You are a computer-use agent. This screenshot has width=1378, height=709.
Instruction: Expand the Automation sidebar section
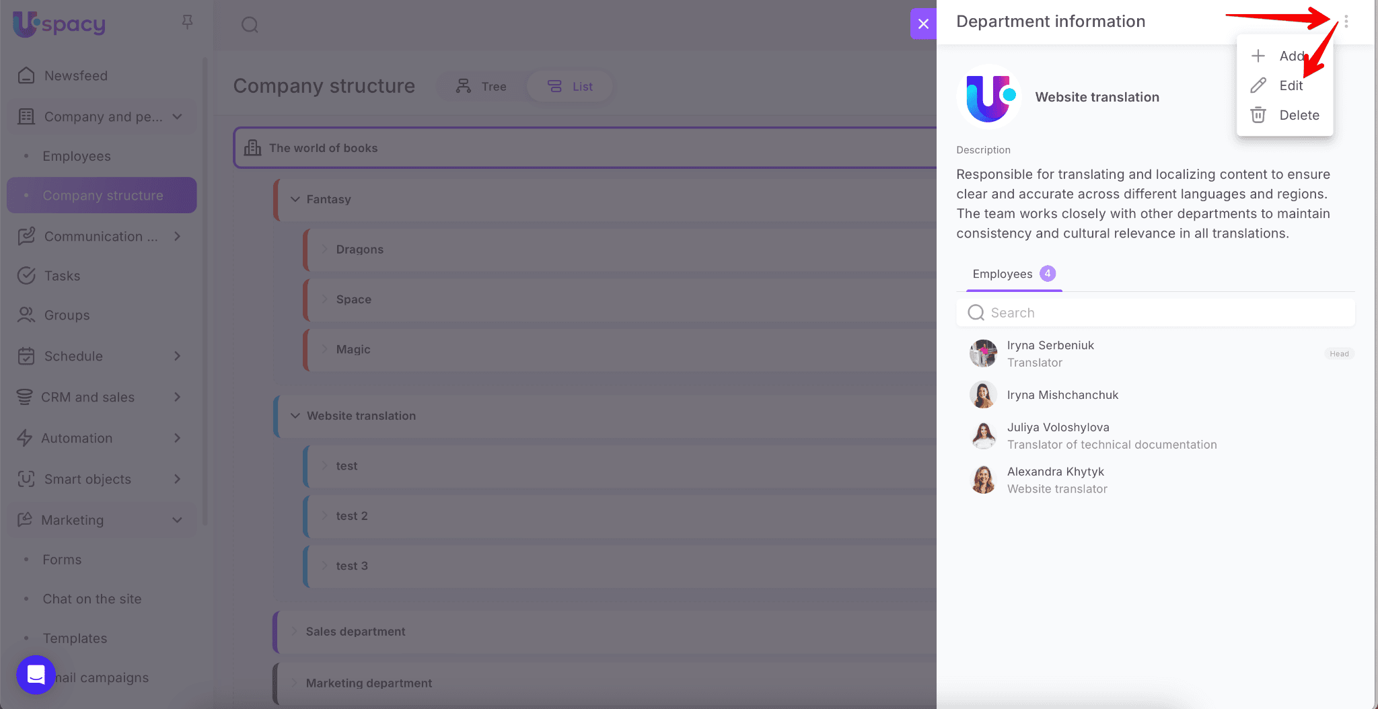click(177, 438)
